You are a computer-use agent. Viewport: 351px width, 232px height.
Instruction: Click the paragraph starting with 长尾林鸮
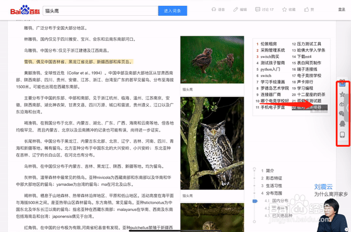95,148
